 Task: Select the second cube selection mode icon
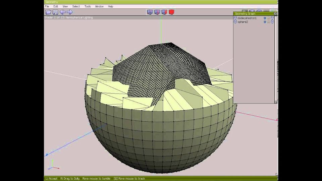click(157, 12)
